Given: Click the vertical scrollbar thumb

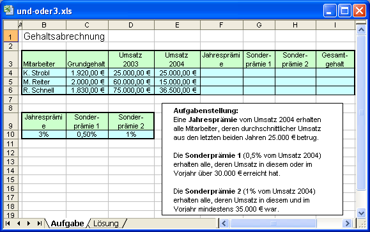Looking at the screenshot, I should [x=361, y=112].
